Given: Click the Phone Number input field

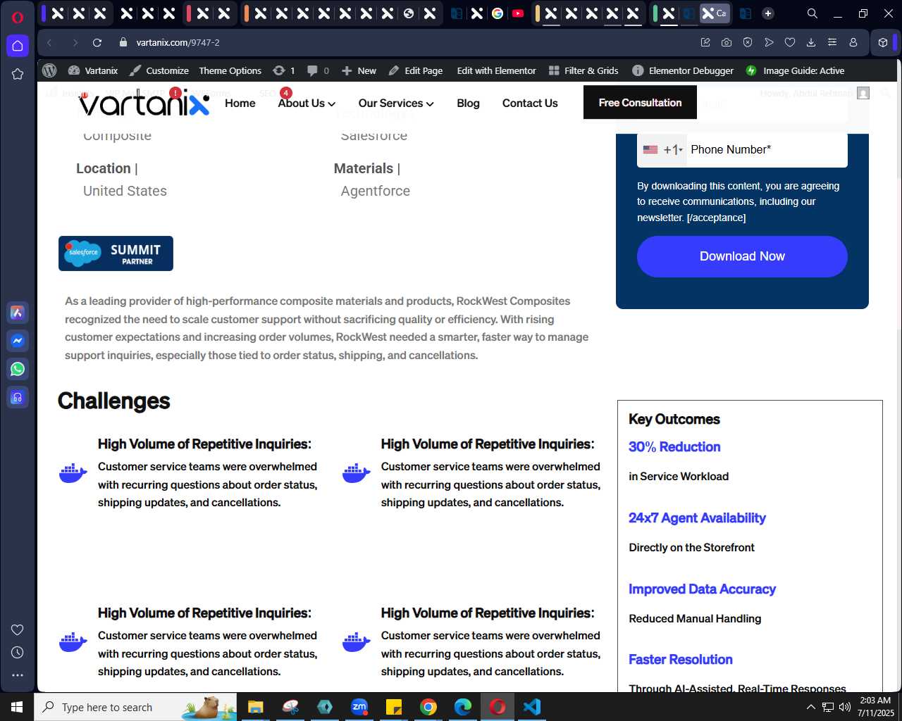Looking at the screenshot, I should (767, 149).
